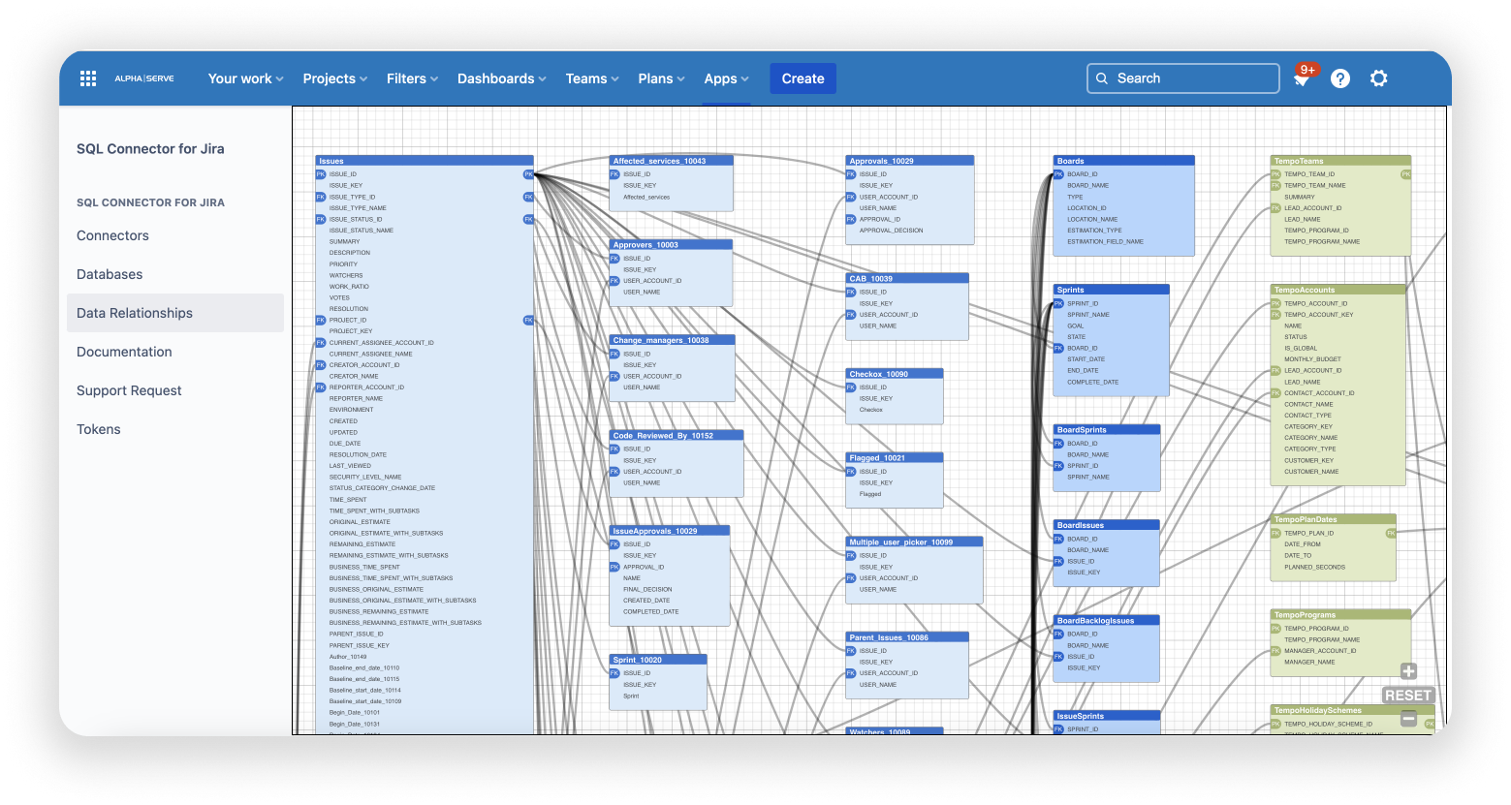The width and height of the screenshot is (1511, 805).
Task: Click the FK badge on USER_ACCOUNT_ID in Approvers_10003
Action: click(x=613, y=280)
